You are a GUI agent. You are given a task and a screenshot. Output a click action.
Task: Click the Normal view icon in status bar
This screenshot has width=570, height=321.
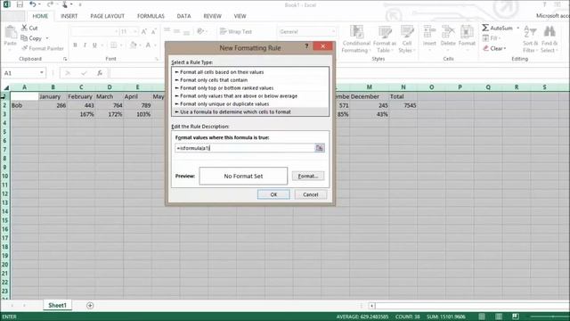click(482, 317)
